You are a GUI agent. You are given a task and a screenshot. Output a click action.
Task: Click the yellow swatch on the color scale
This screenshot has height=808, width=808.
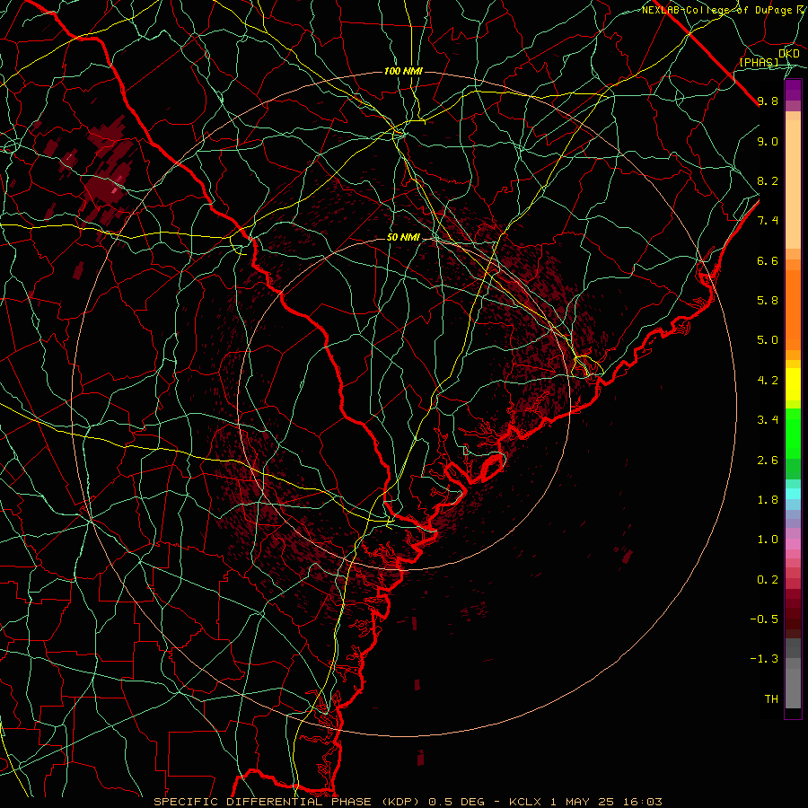(793, 384)
